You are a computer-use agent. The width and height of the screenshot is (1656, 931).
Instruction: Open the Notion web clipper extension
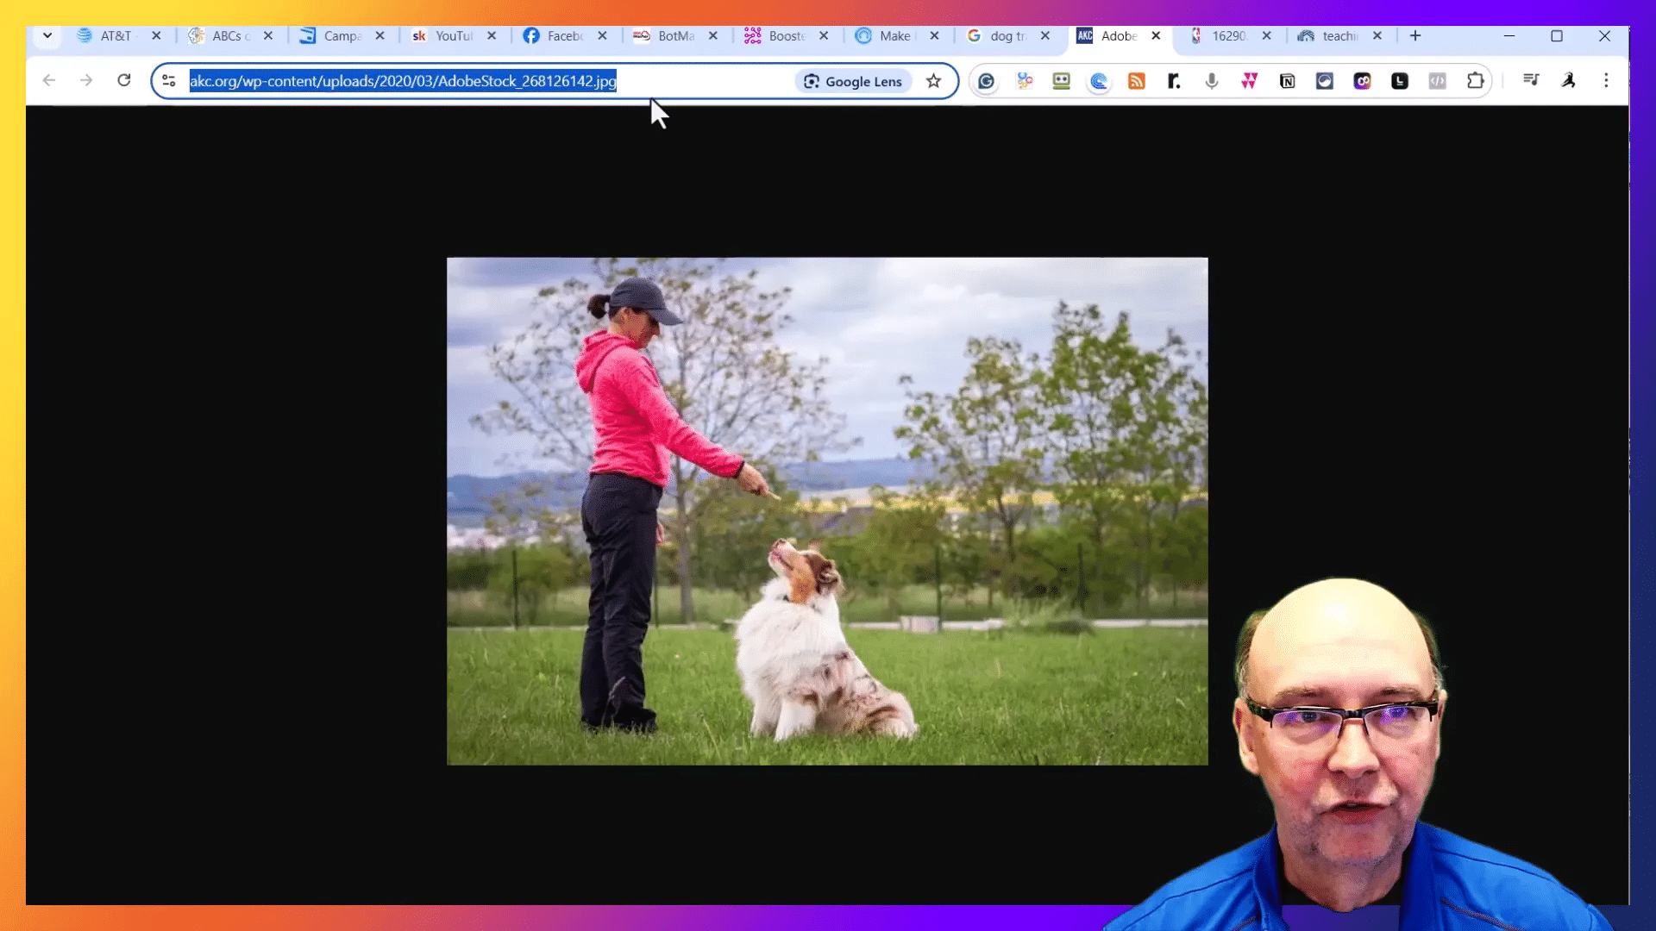click(x=1287, y=81)
